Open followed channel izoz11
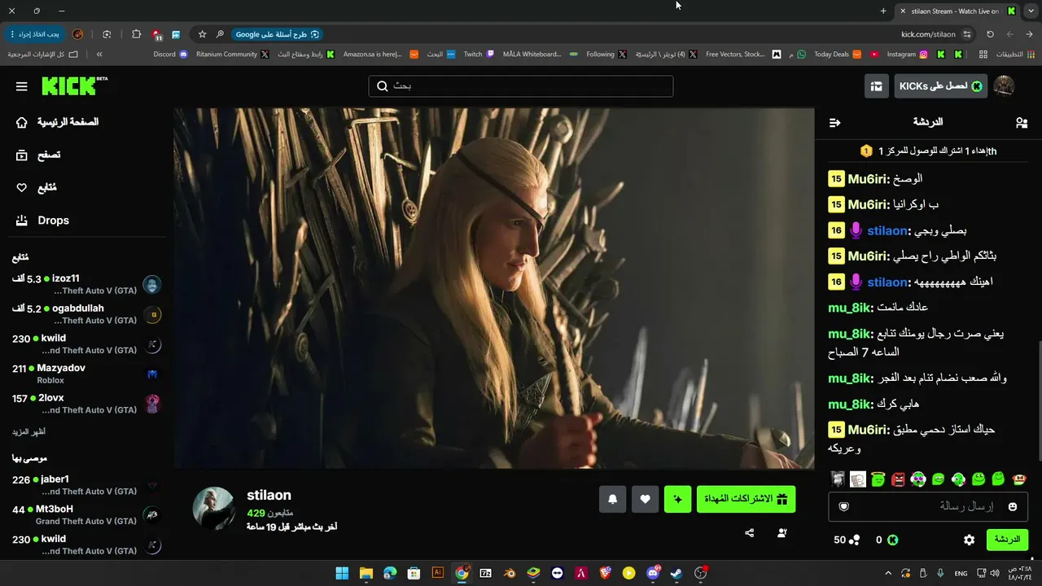The image size is (1042, 586). click(x=86, y=285)
